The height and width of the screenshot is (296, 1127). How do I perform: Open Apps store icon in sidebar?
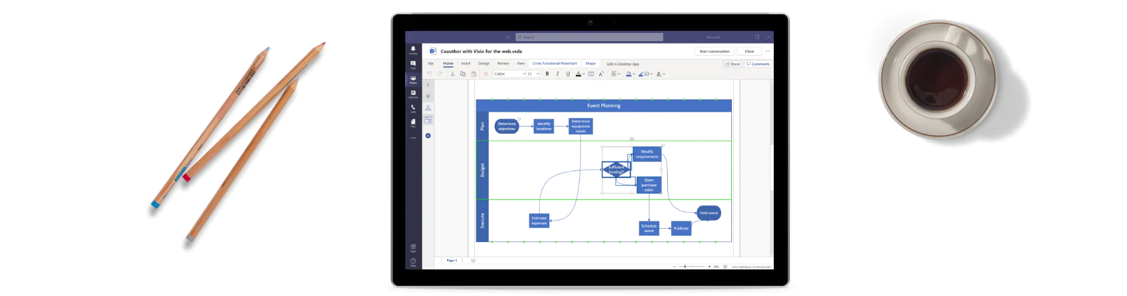(x=413, y=248)
